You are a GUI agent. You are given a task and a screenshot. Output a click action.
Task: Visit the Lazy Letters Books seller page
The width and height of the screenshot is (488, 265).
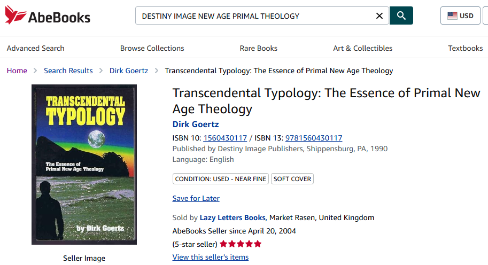pyautogui.click(x=233, y=217)
